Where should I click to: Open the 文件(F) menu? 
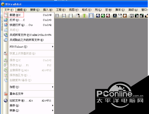pyautogui.click(x=9, y=10)
